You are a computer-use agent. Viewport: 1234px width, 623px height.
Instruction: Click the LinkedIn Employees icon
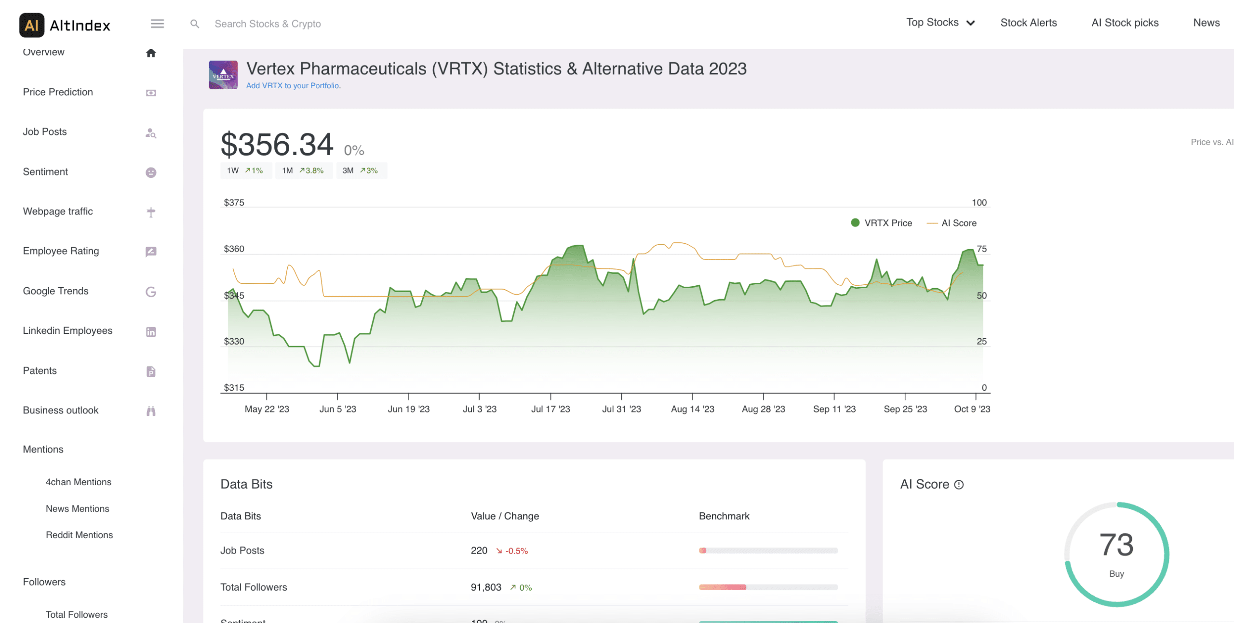[151, 332]
